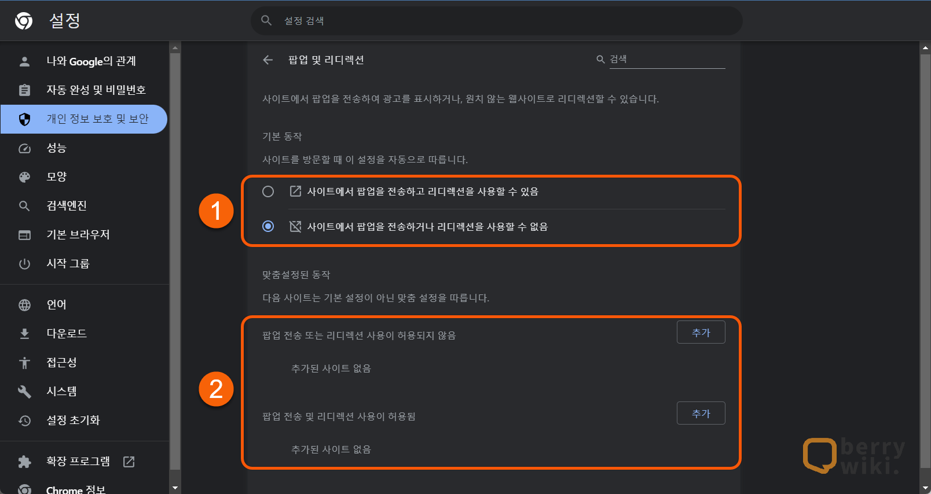Click 추가 for sites allowed popups
Viewport: 931px width, 494px height.
[701, 414]
